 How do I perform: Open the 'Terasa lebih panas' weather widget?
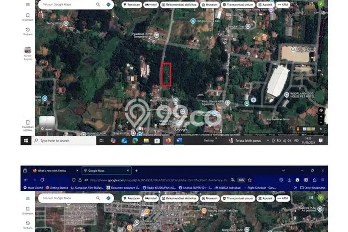click(245, 141)
